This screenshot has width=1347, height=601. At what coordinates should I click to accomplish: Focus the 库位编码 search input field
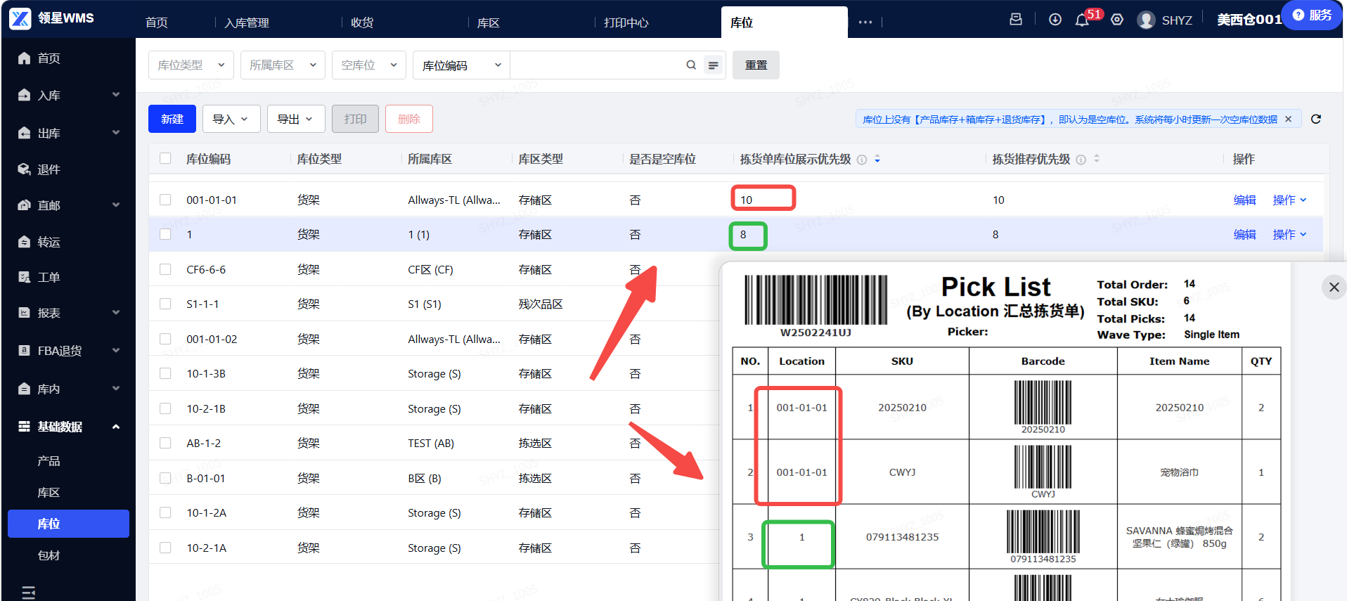point(596,65)
